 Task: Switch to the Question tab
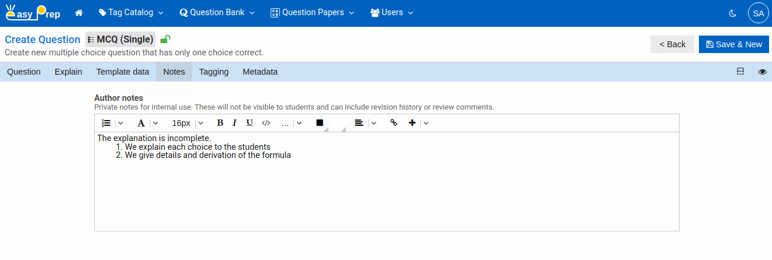pyautogui.click(x=24, y=72)
